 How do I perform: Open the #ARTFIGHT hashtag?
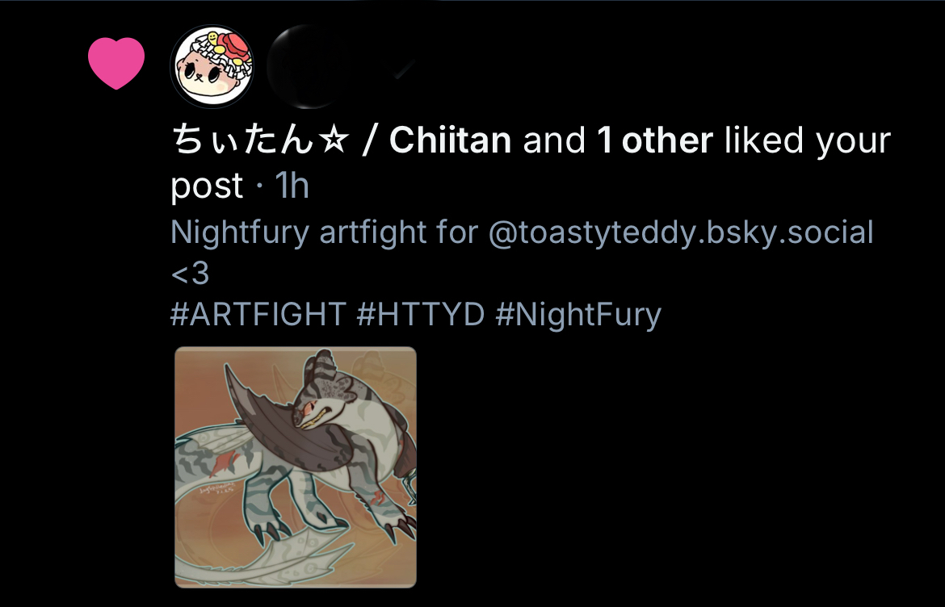click(x=258, y=314)
